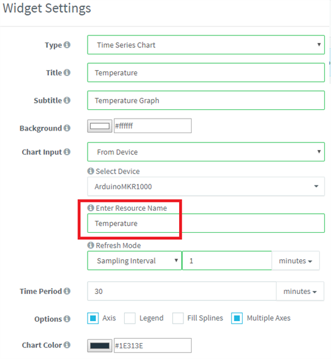This screenshot has height=359, width=331.
Task: Open the dark Chart Color swatch picker
Action: [100, 346]
